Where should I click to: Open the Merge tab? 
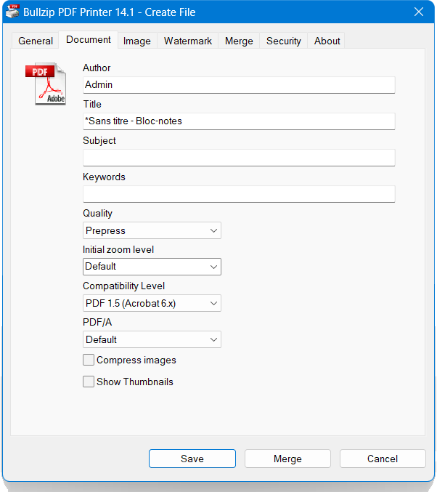[x=239, y=41]
